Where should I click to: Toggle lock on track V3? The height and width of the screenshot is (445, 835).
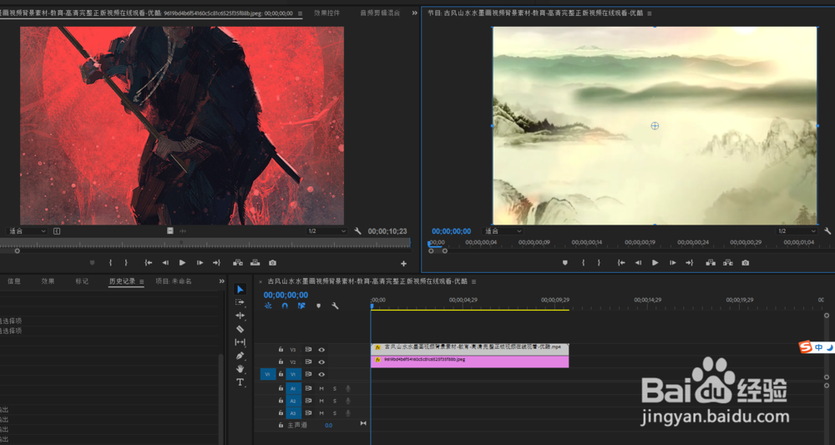(281, 350)
